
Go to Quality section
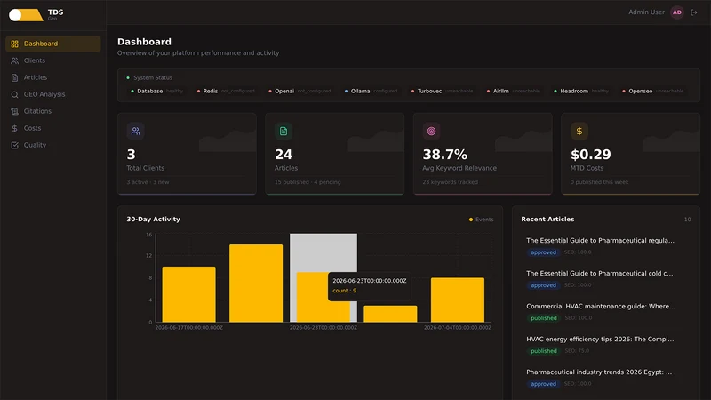pos(53,145)
